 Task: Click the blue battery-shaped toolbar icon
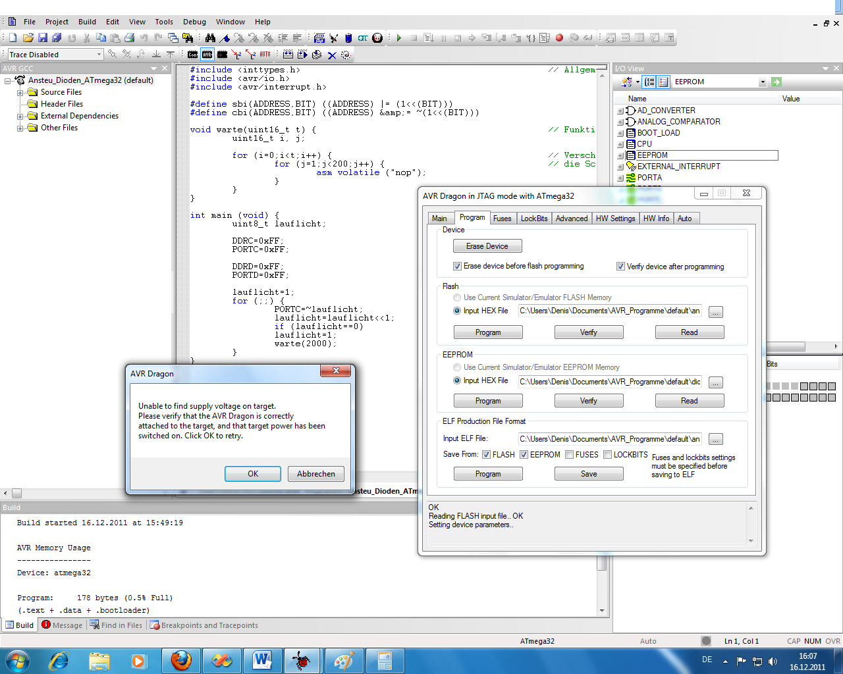[348, 38]
